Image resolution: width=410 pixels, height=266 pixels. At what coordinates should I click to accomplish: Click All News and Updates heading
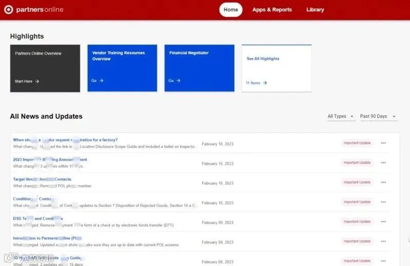click(x=46, y=116)
